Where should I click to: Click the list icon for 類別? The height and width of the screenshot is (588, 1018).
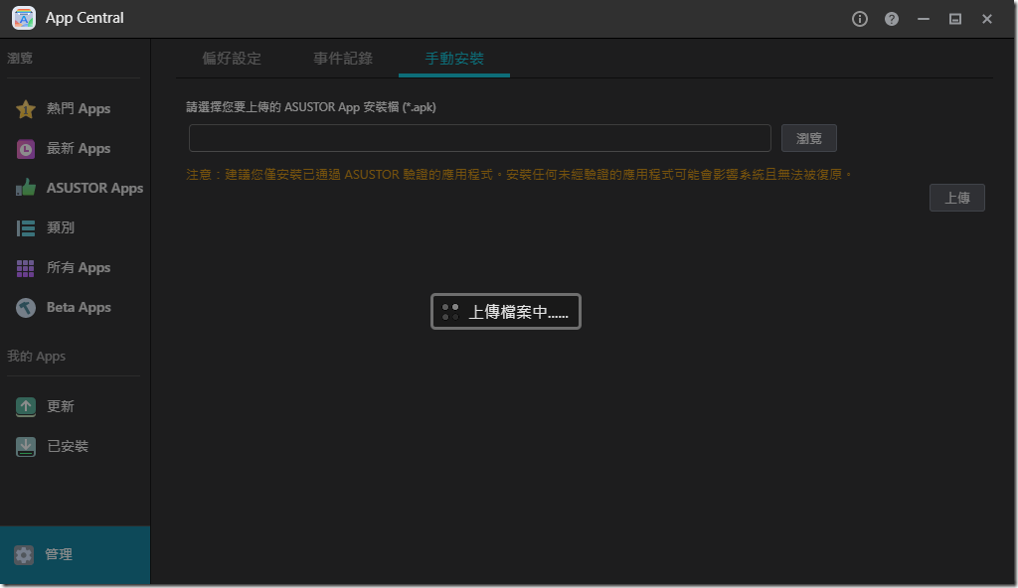click(x=25, y=227)
